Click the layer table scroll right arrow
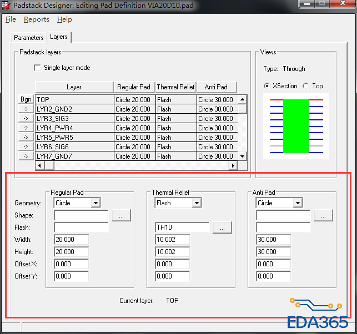This screenshot has height=334, width=357. pos(233,166)
